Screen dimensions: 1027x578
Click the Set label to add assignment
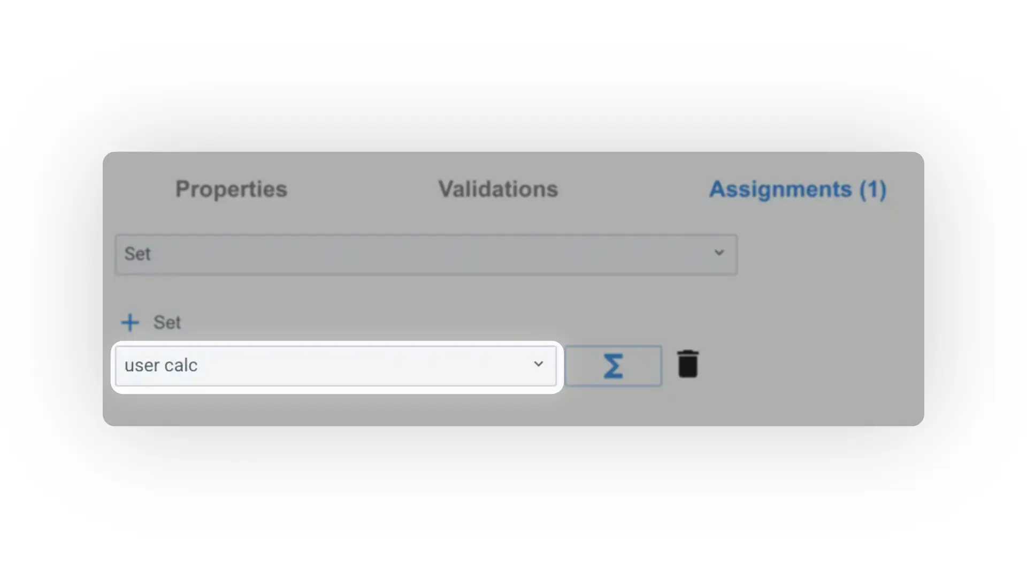(167, 322)
